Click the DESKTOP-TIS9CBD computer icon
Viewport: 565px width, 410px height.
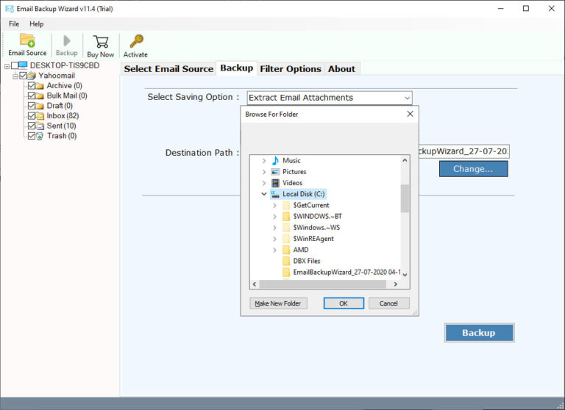click(23, 65)
